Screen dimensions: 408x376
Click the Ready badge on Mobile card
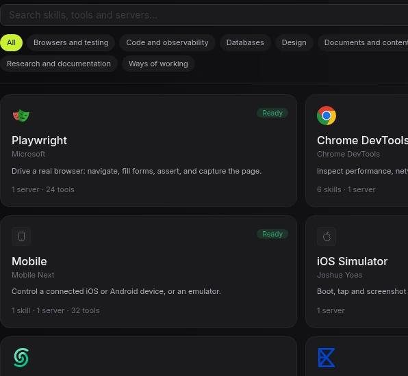point(272,234)
